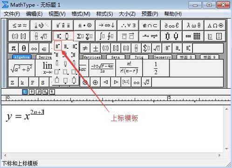Open the 预置(P) menu

coord(150,14)
